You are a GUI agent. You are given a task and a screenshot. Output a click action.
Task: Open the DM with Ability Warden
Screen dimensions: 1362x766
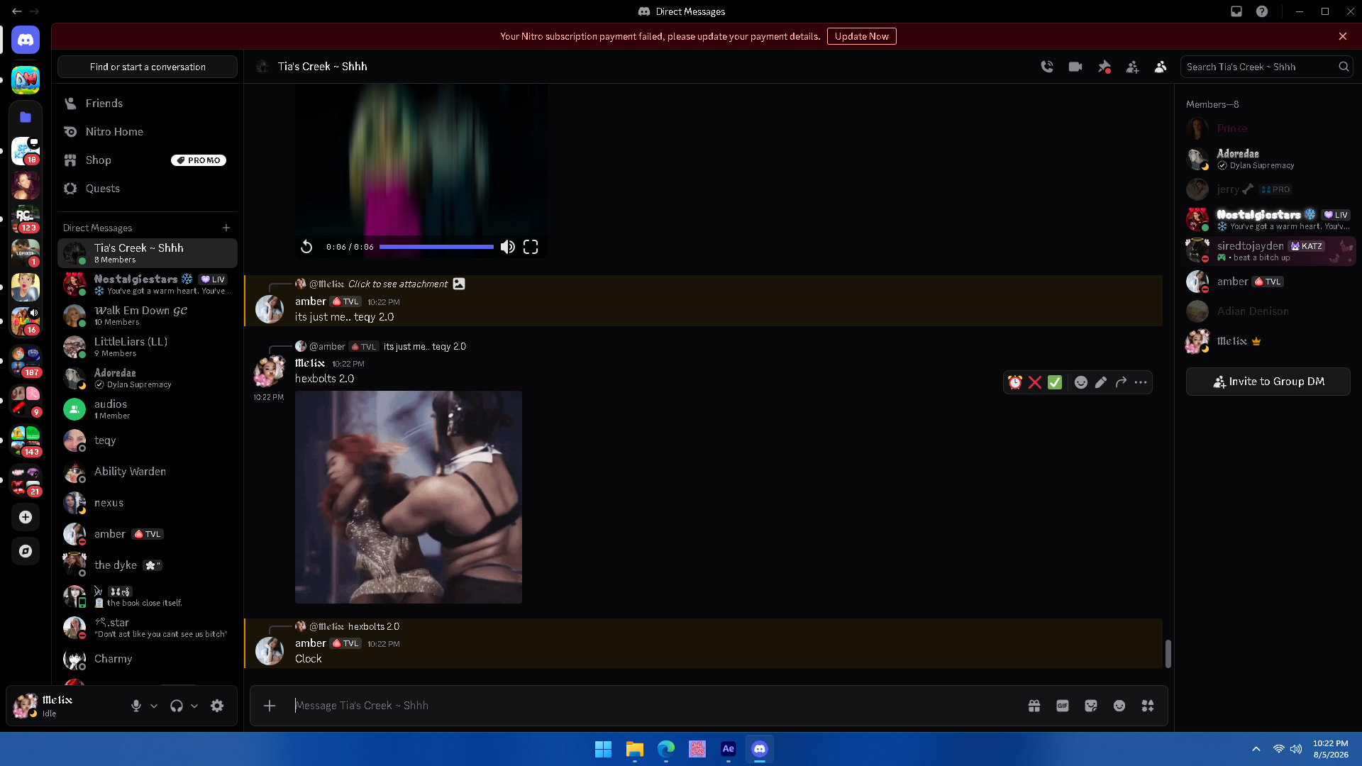pos(148,472)
